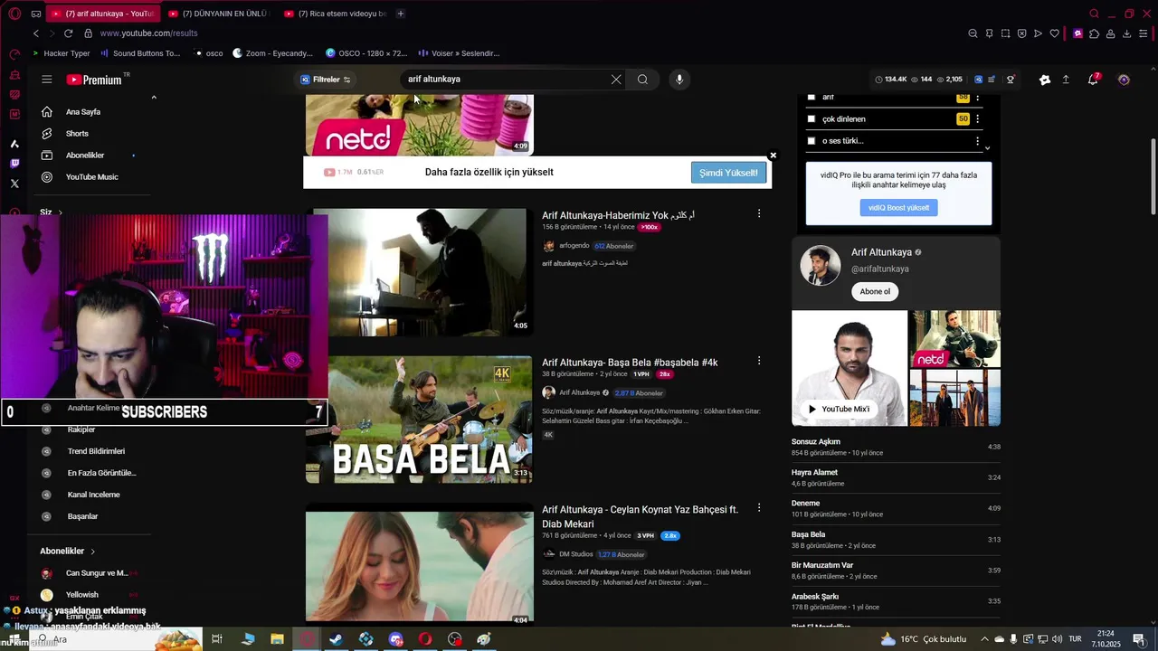Open the YouTube notifications bell
Viewport: 1158px width, 651px height.
[x=1093, y=80]
